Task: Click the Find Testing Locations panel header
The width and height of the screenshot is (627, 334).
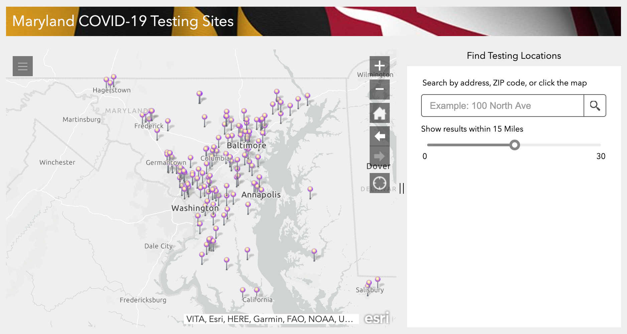Action: pos(514,56)
